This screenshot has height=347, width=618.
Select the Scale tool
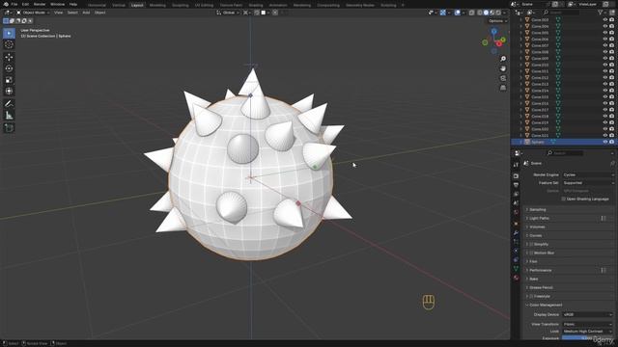(x=9, y=80)
